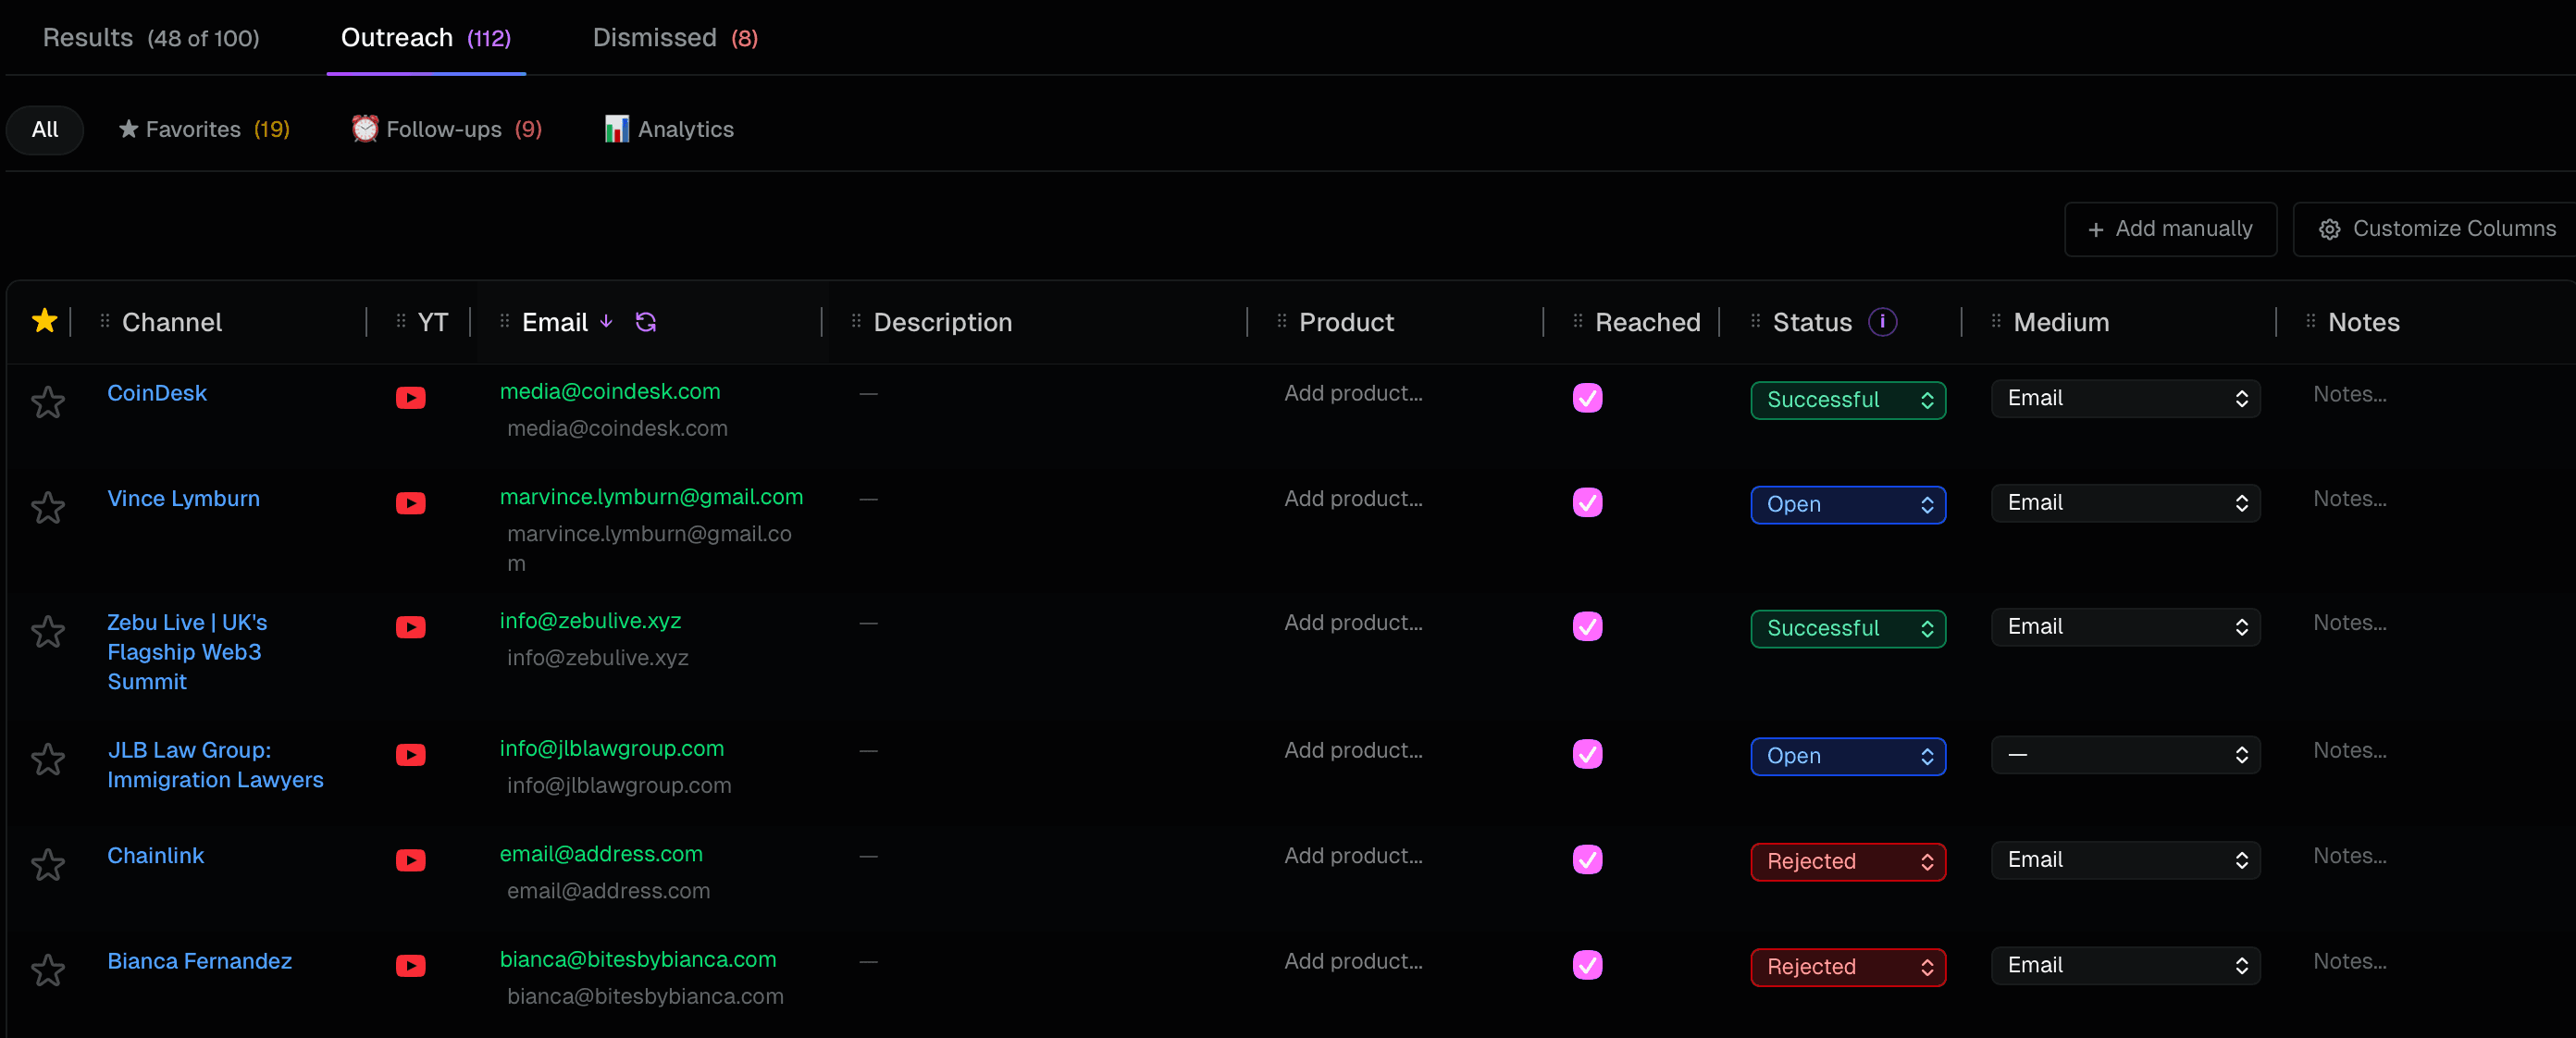Open Vince Lymburn's YouTube icon
Image resolution: width=2576 pixels, height=1038 pixels.
410,503
